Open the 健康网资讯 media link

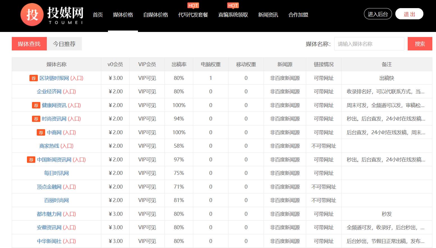[x=54, y=105]
